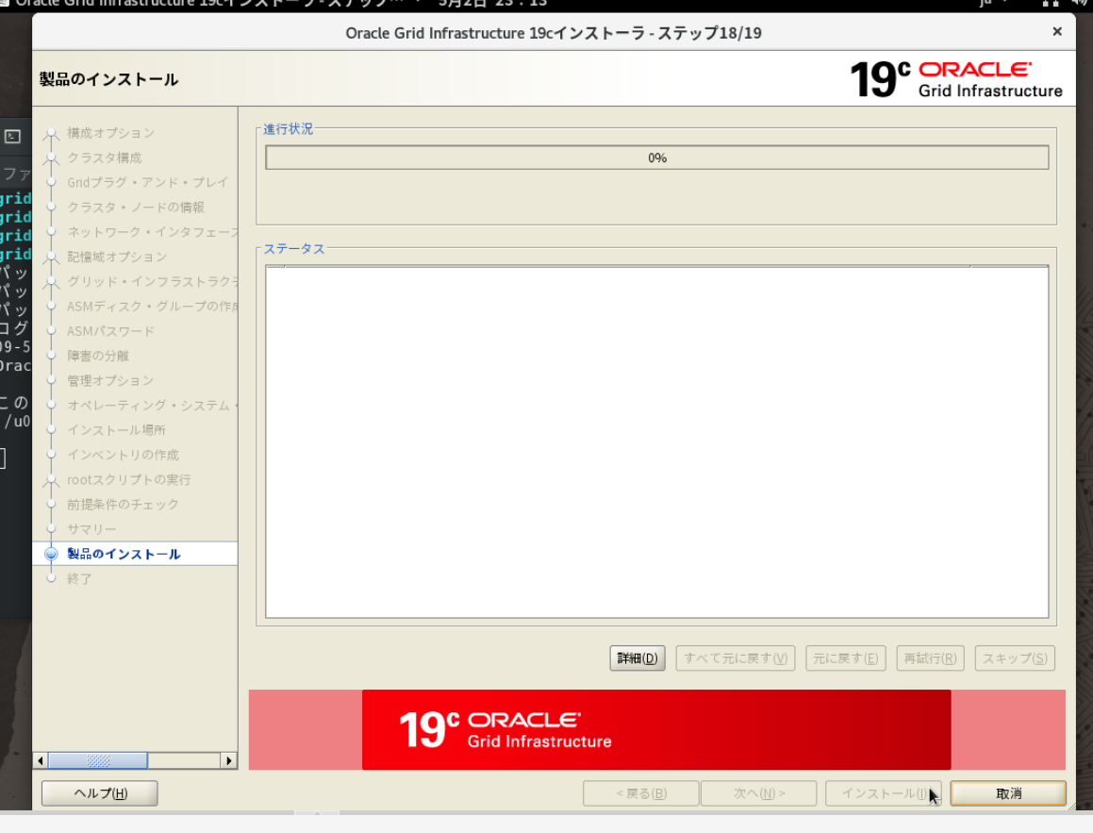Click the 次へ(N) next button

(759, 793)
